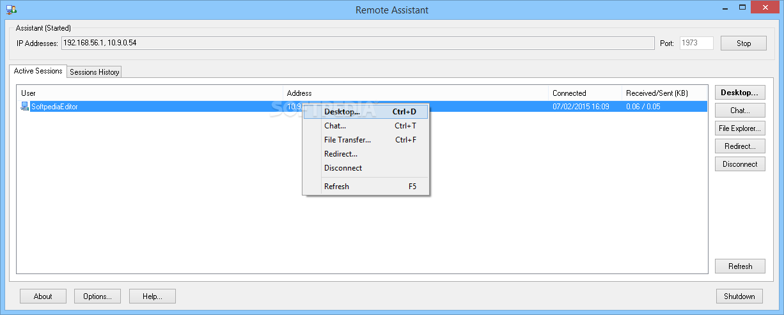Select the SoftpediaEditor session row
The width and height of the screenshot is (784, 315).
point(362,107)
